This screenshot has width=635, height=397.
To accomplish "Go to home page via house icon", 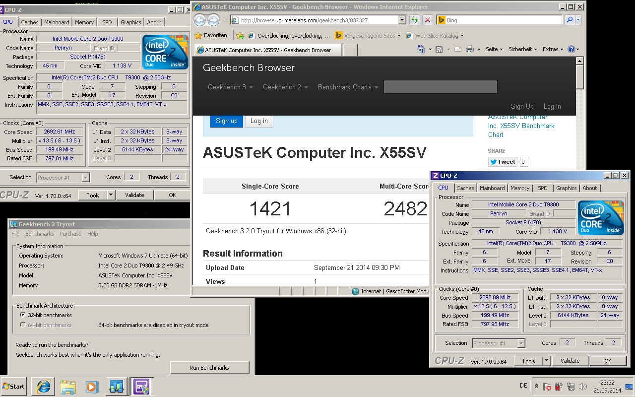I will click(421, 49).
